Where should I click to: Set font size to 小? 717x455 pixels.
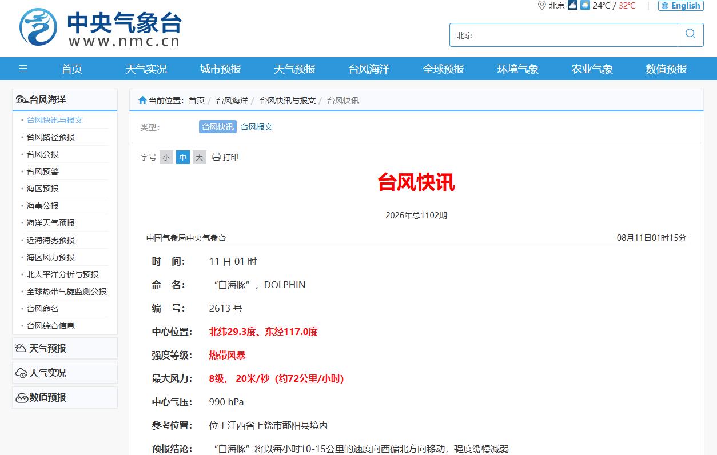pos(166,157)
